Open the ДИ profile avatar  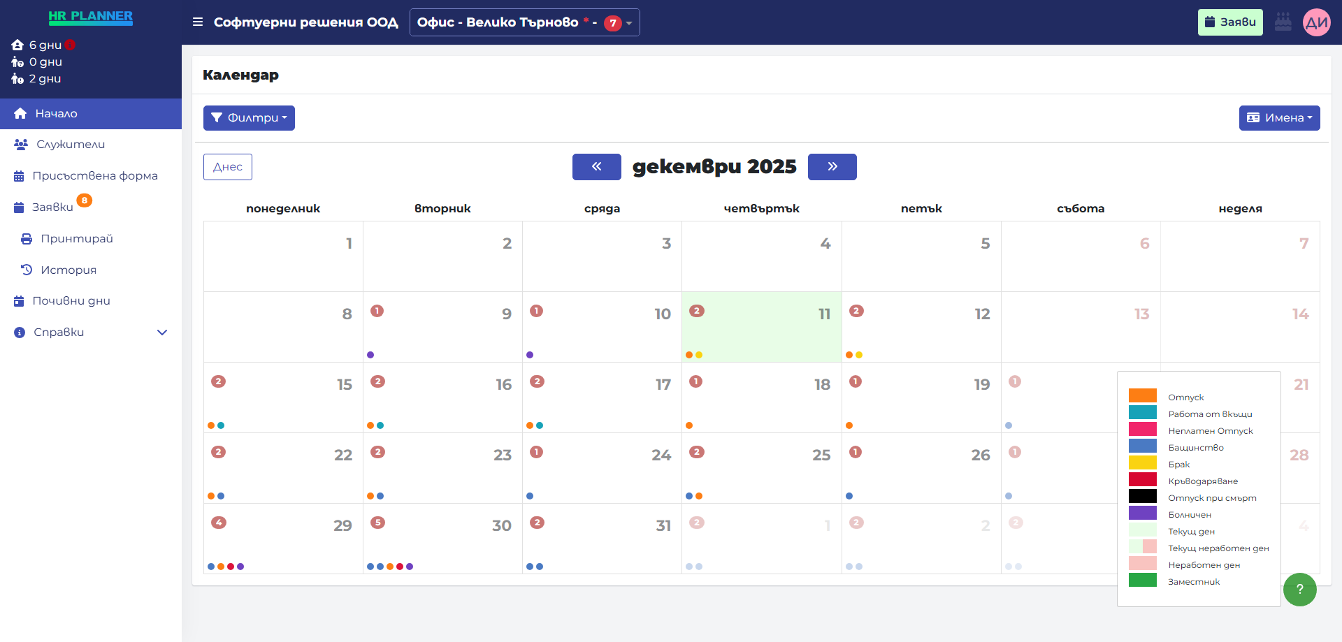pos(1318,22)
